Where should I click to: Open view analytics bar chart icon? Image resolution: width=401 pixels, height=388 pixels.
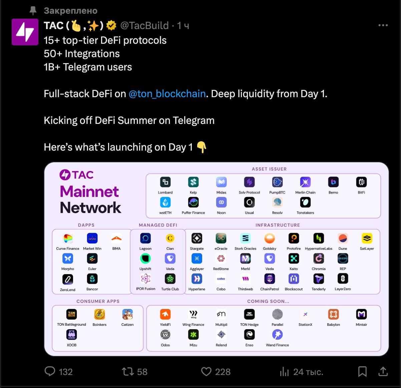pos(284,371)
